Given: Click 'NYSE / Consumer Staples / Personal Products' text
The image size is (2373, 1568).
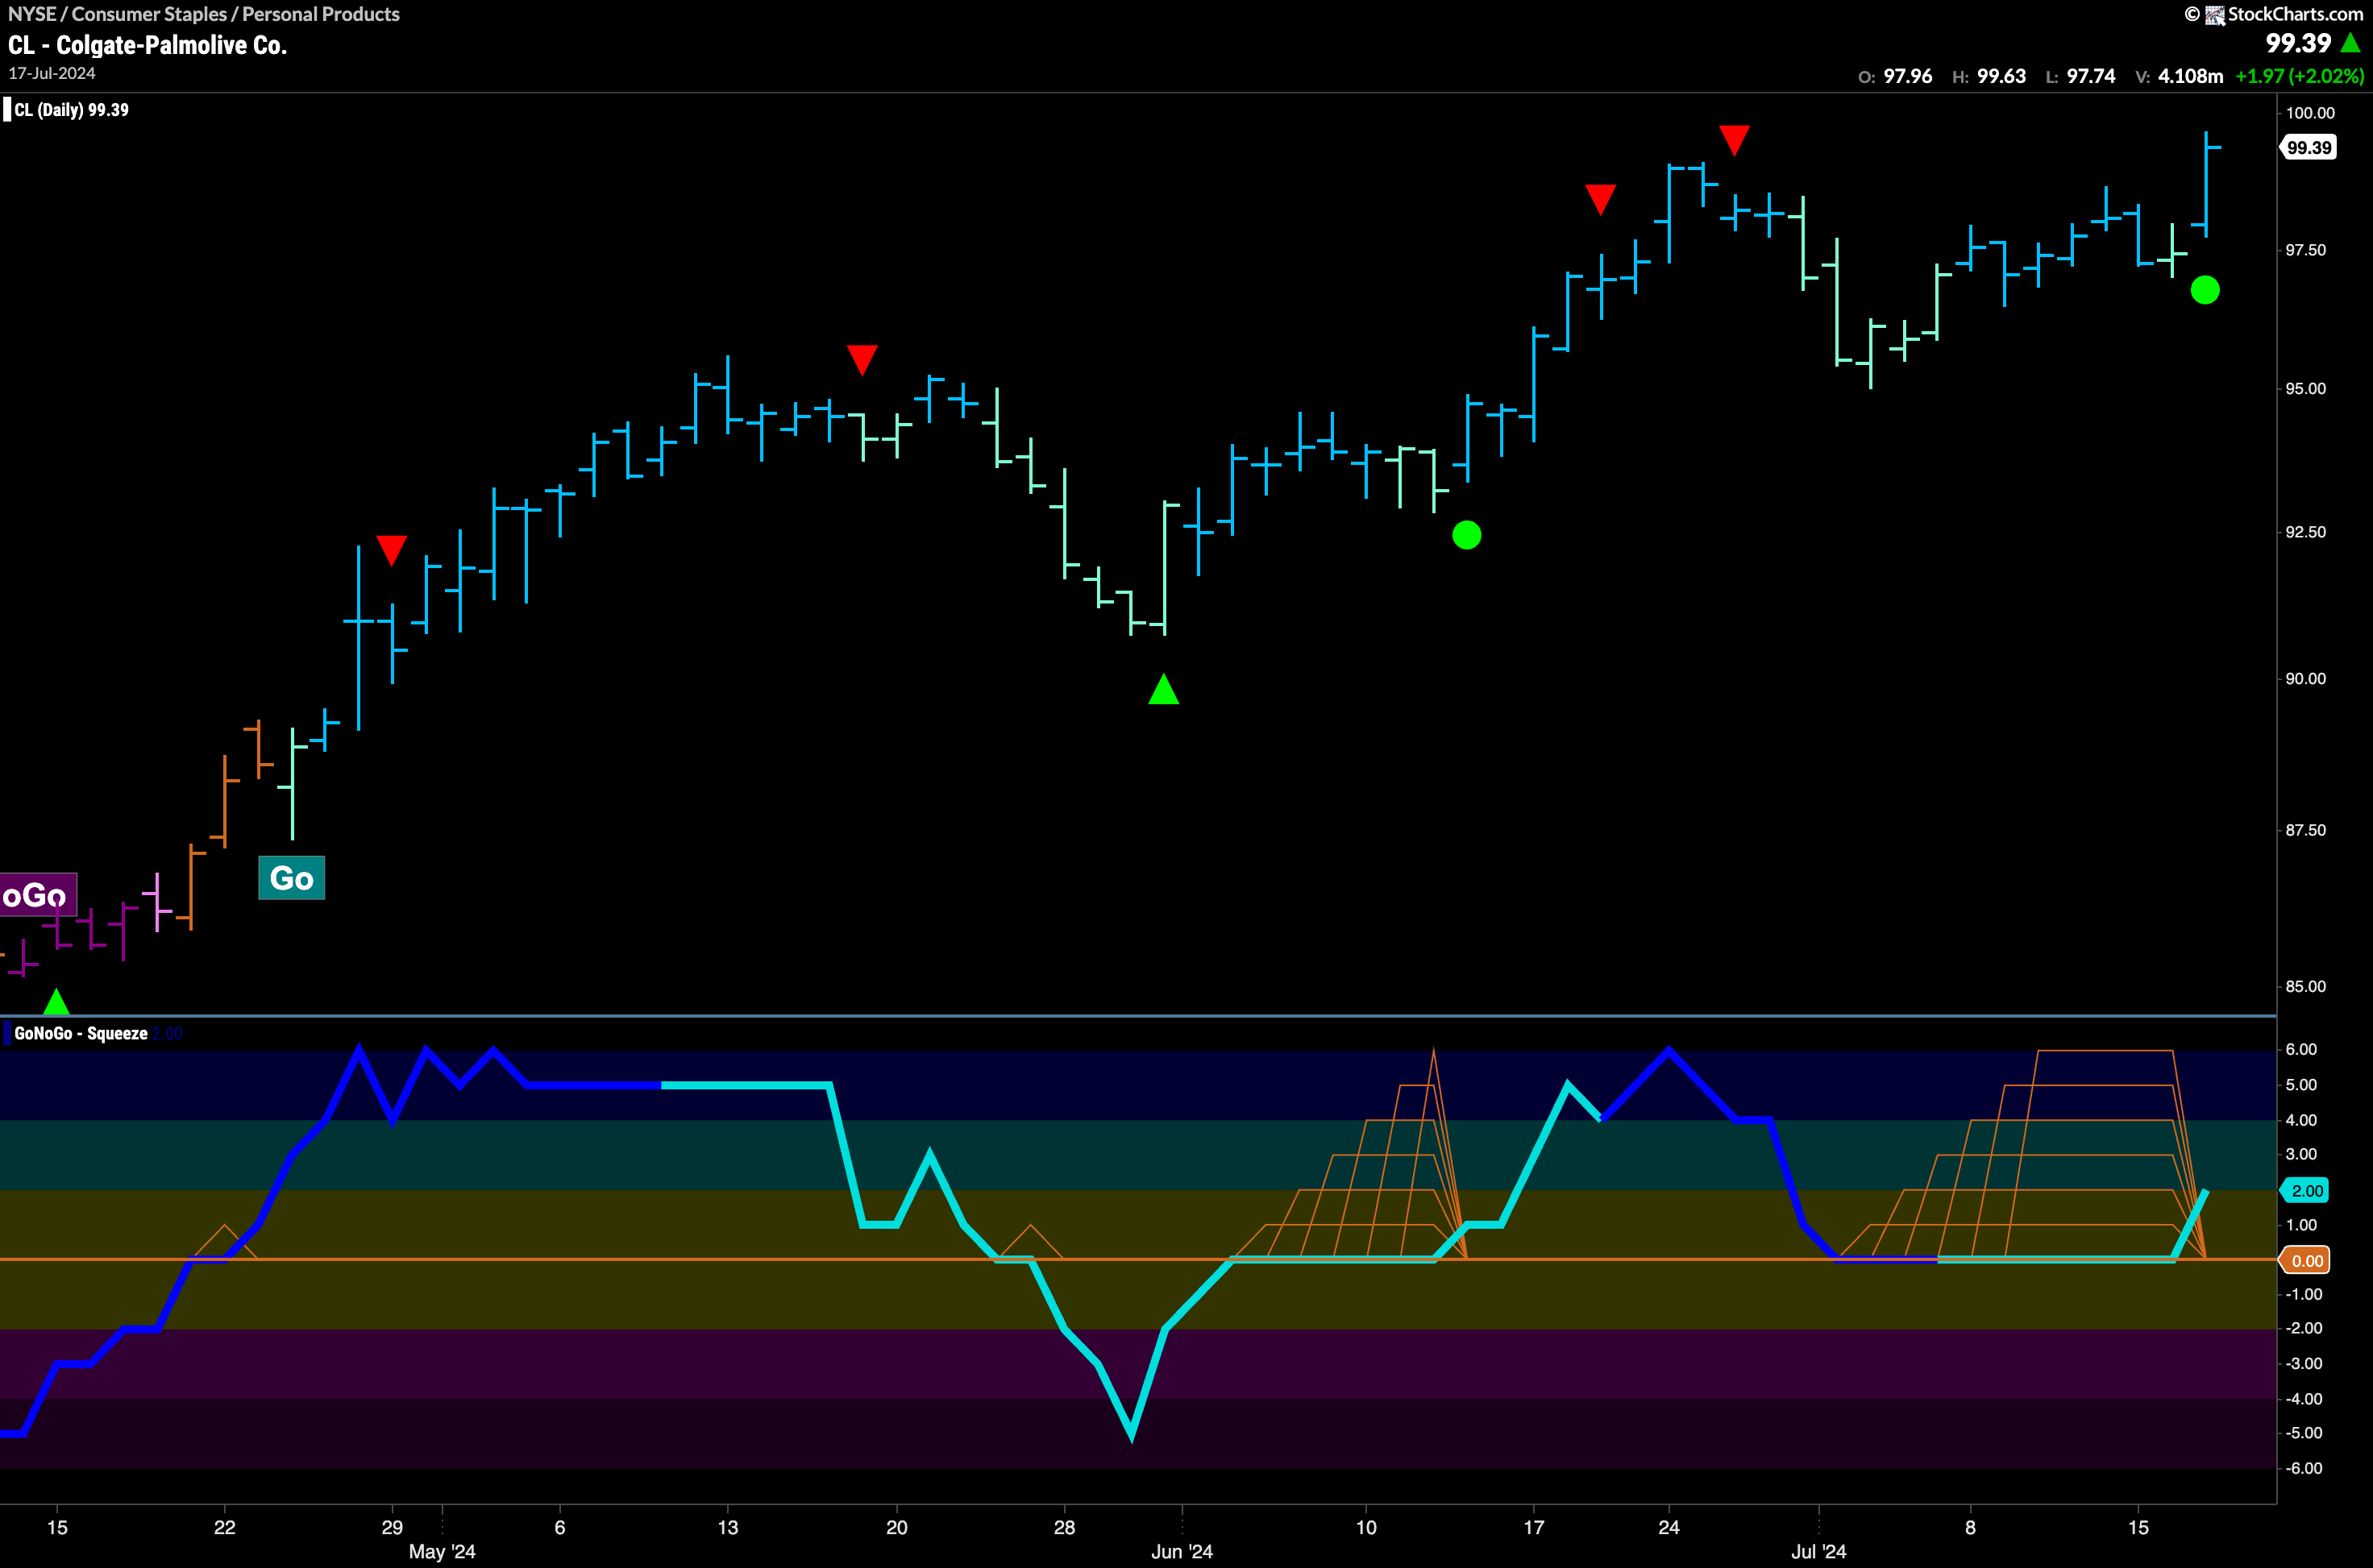Looking at the screenshot, I should pos(203,14).
